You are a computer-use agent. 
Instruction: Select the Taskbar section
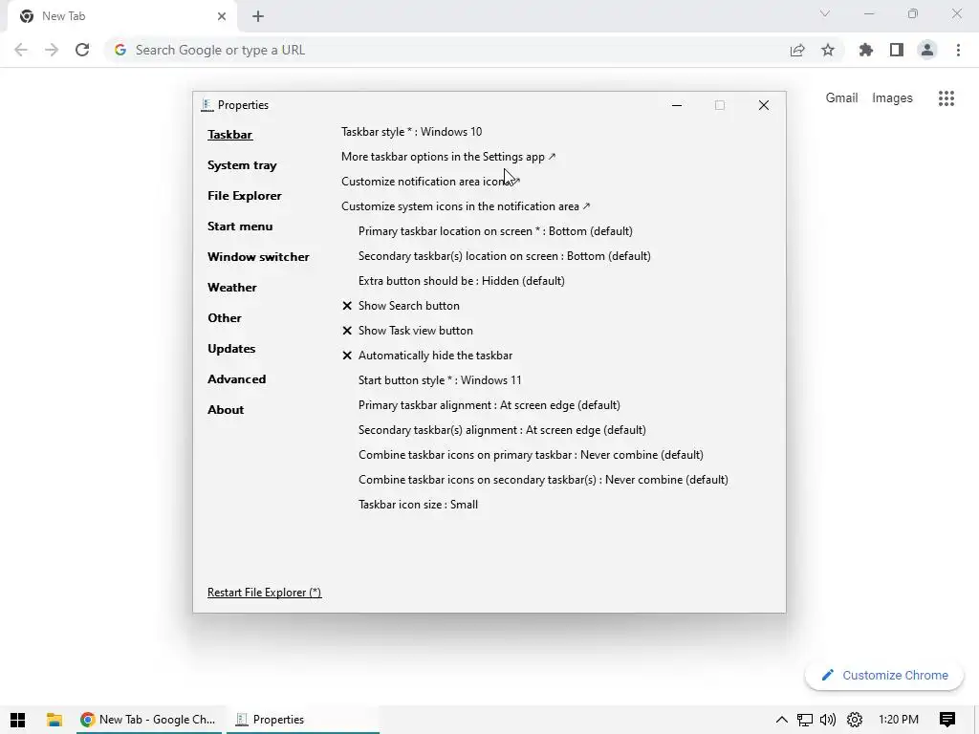click(229, 135)
